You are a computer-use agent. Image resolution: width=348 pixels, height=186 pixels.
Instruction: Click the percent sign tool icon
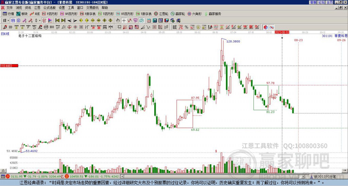click(x=187, y=27)
